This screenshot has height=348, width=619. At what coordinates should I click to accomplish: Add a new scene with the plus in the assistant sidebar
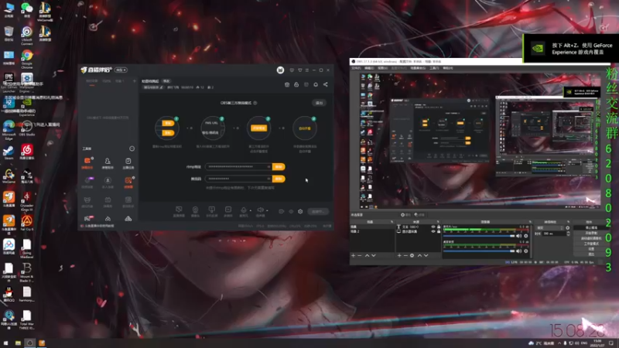[x=134, y=81]
